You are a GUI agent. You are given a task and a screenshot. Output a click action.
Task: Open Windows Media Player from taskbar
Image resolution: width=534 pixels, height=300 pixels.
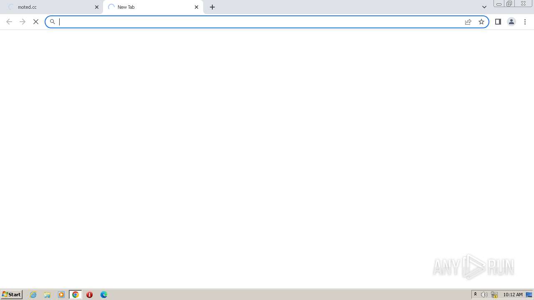61,295
